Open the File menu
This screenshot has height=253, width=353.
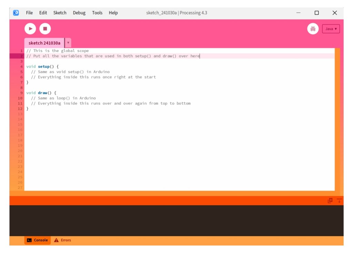pos(29,13)
